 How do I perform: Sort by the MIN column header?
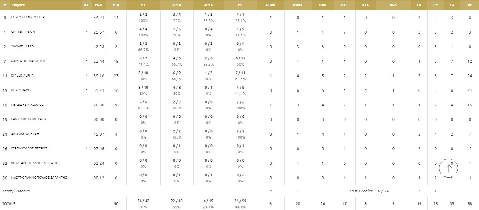click(98, 5)
